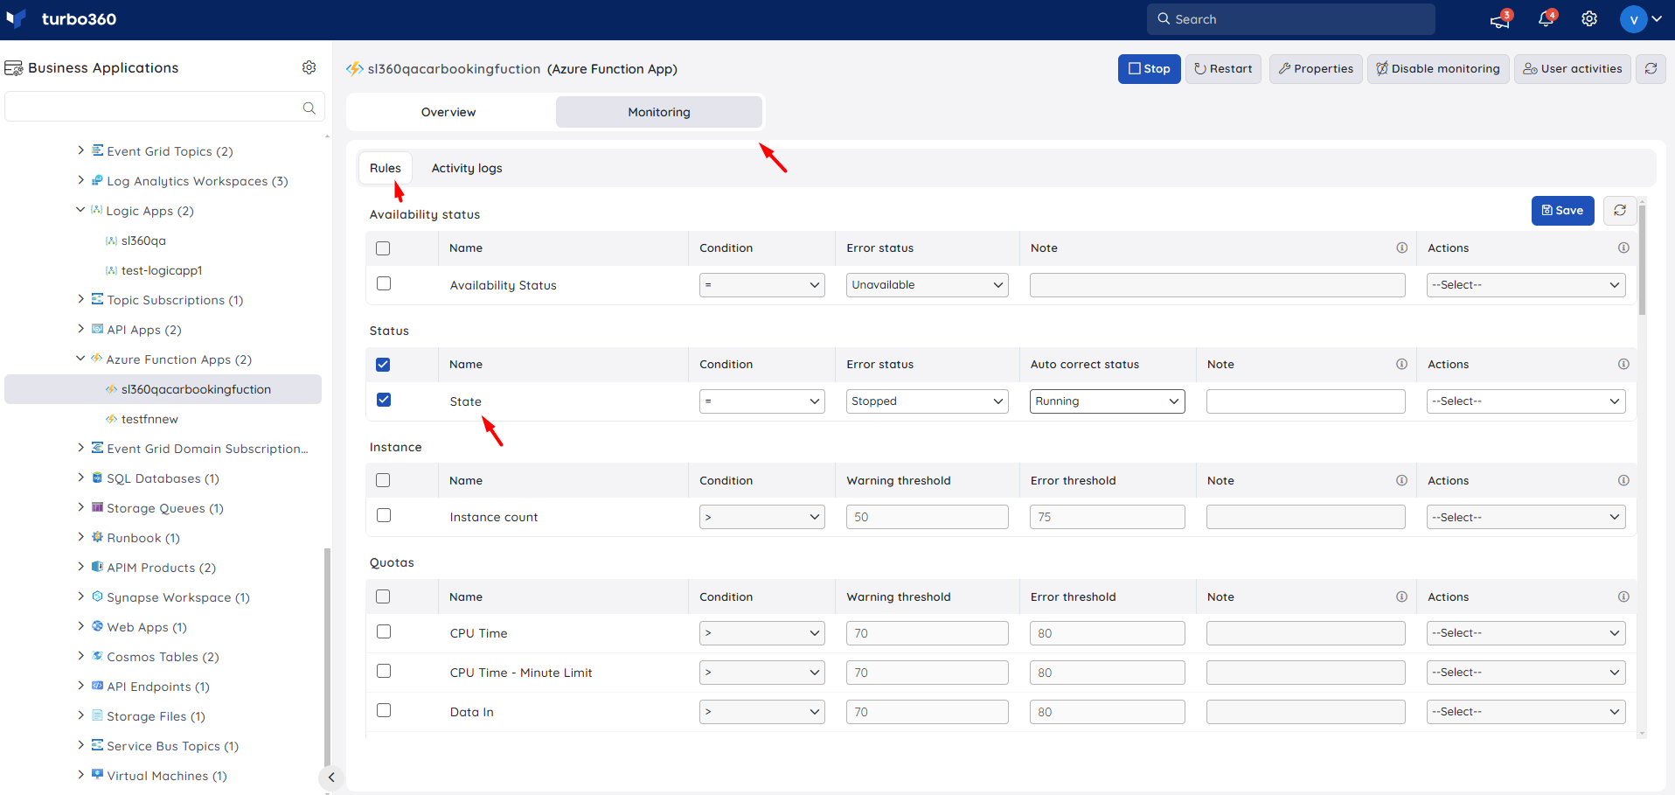
Task: Click the Synapse Workspace icon in tree
Action: [x=97, y=596]
